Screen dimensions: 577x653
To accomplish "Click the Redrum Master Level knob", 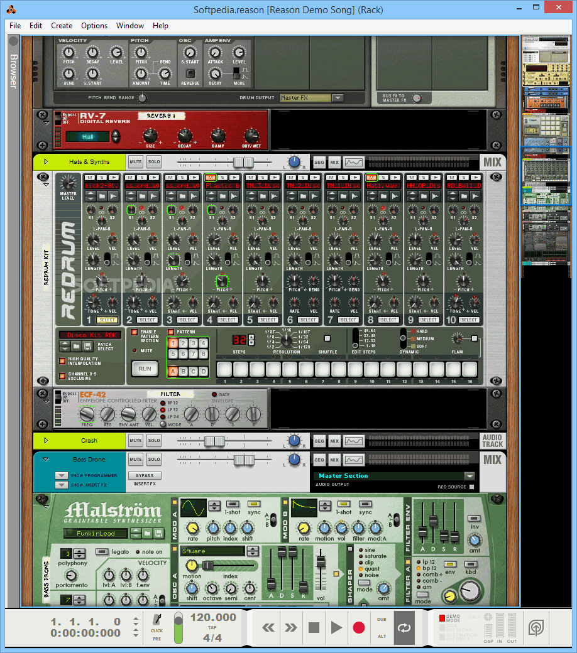I will (x=68, y=183).
